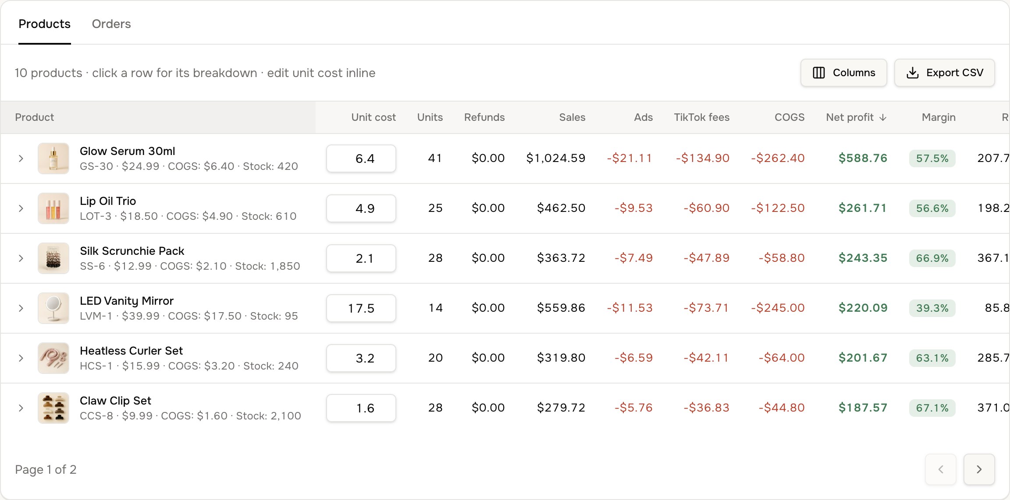Viewport: 1010px width, 500px height.
Task: Click the LED Vanity Mirror thumbnail
Action: pyautogui.click(x=53, y=308)
